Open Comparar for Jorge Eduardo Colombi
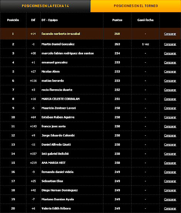 coord(170,135)
